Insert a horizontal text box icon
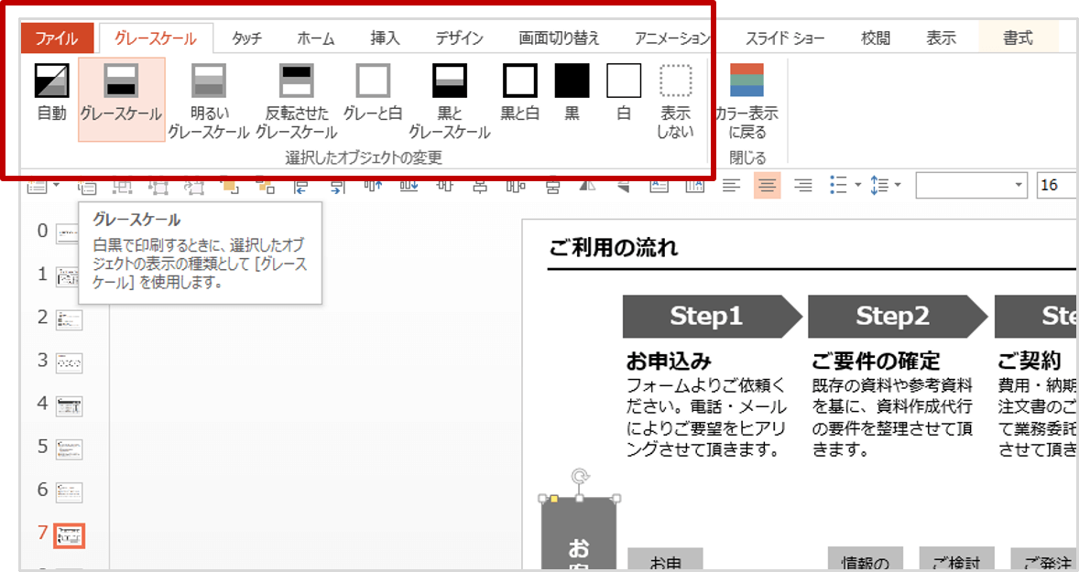This screenshot has height=572, width=1079. (x=659, y=186)
